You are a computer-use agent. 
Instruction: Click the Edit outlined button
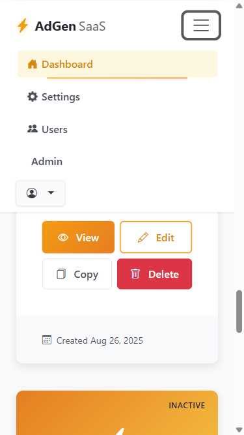(156, 237)
